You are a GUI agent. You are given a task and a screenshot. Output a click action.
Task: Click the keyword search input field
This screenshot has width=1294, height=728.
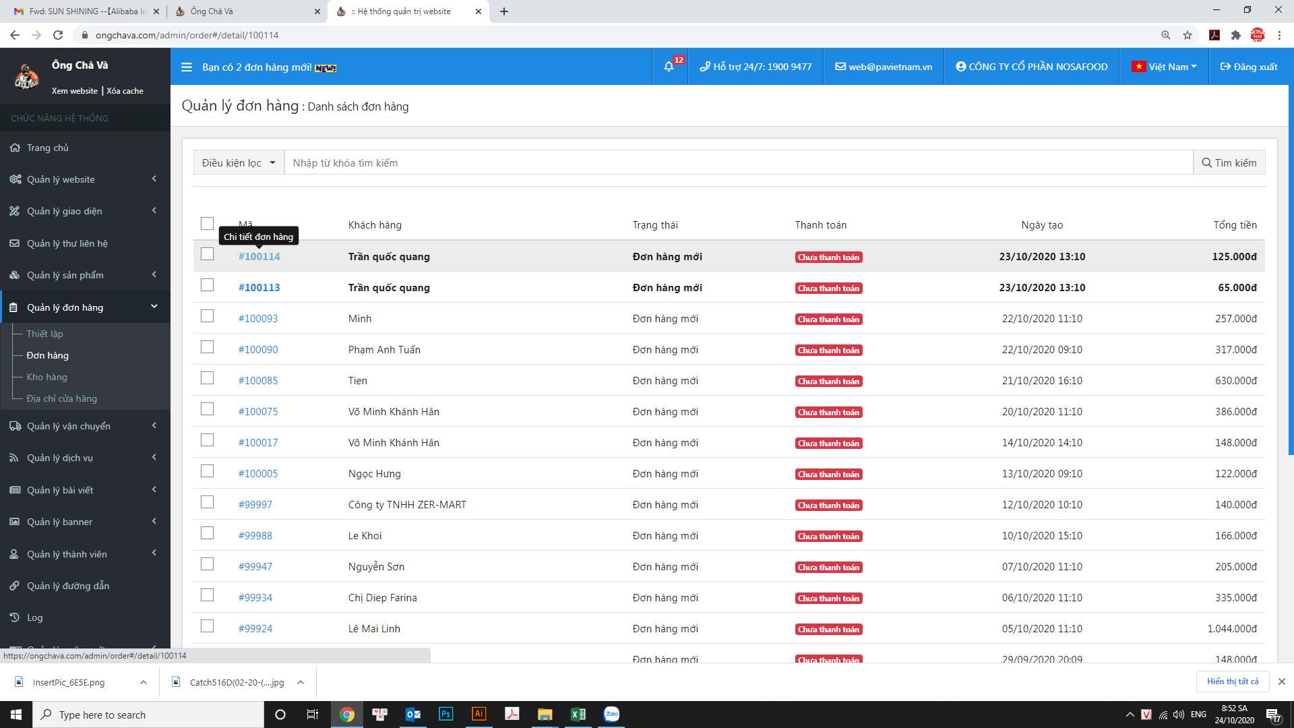coord(739,162)
